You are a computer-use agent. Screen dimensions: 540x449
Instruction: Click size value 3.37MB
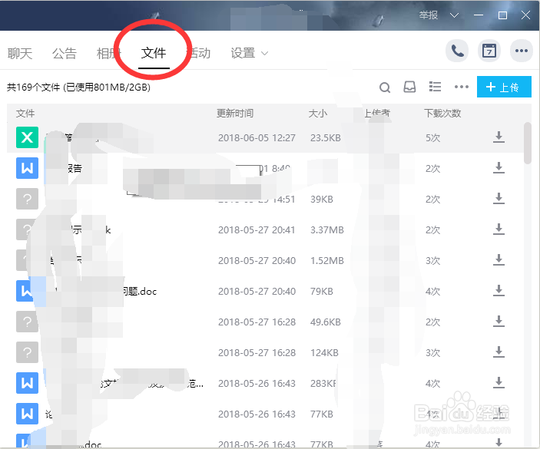327,229
